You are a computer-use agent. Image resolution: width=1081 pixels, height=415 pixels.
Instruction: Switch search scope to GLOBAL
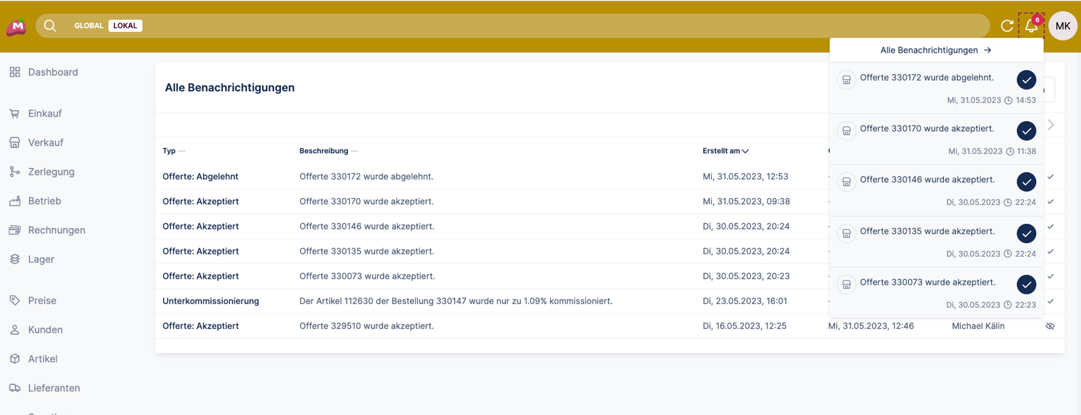pyautogui.click(x=89, y=26)
